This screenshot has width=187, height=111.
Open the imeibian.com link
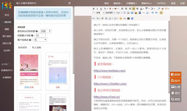coord(110,71)
